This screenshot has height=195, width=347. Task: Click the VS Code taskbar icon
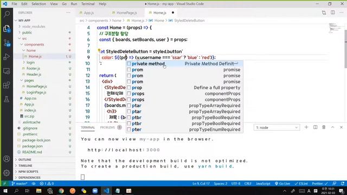106,191
